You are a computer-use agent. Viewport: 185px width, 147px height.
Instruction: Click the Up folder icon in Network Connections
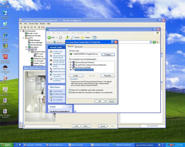tap(67, 37)
